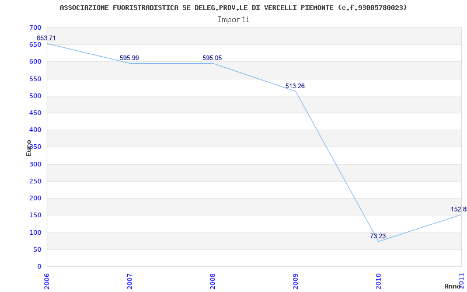
Task: Click the chart title ASSOCIAZIONE FUORISTRADISTICA text
Action: click(233, 8)
